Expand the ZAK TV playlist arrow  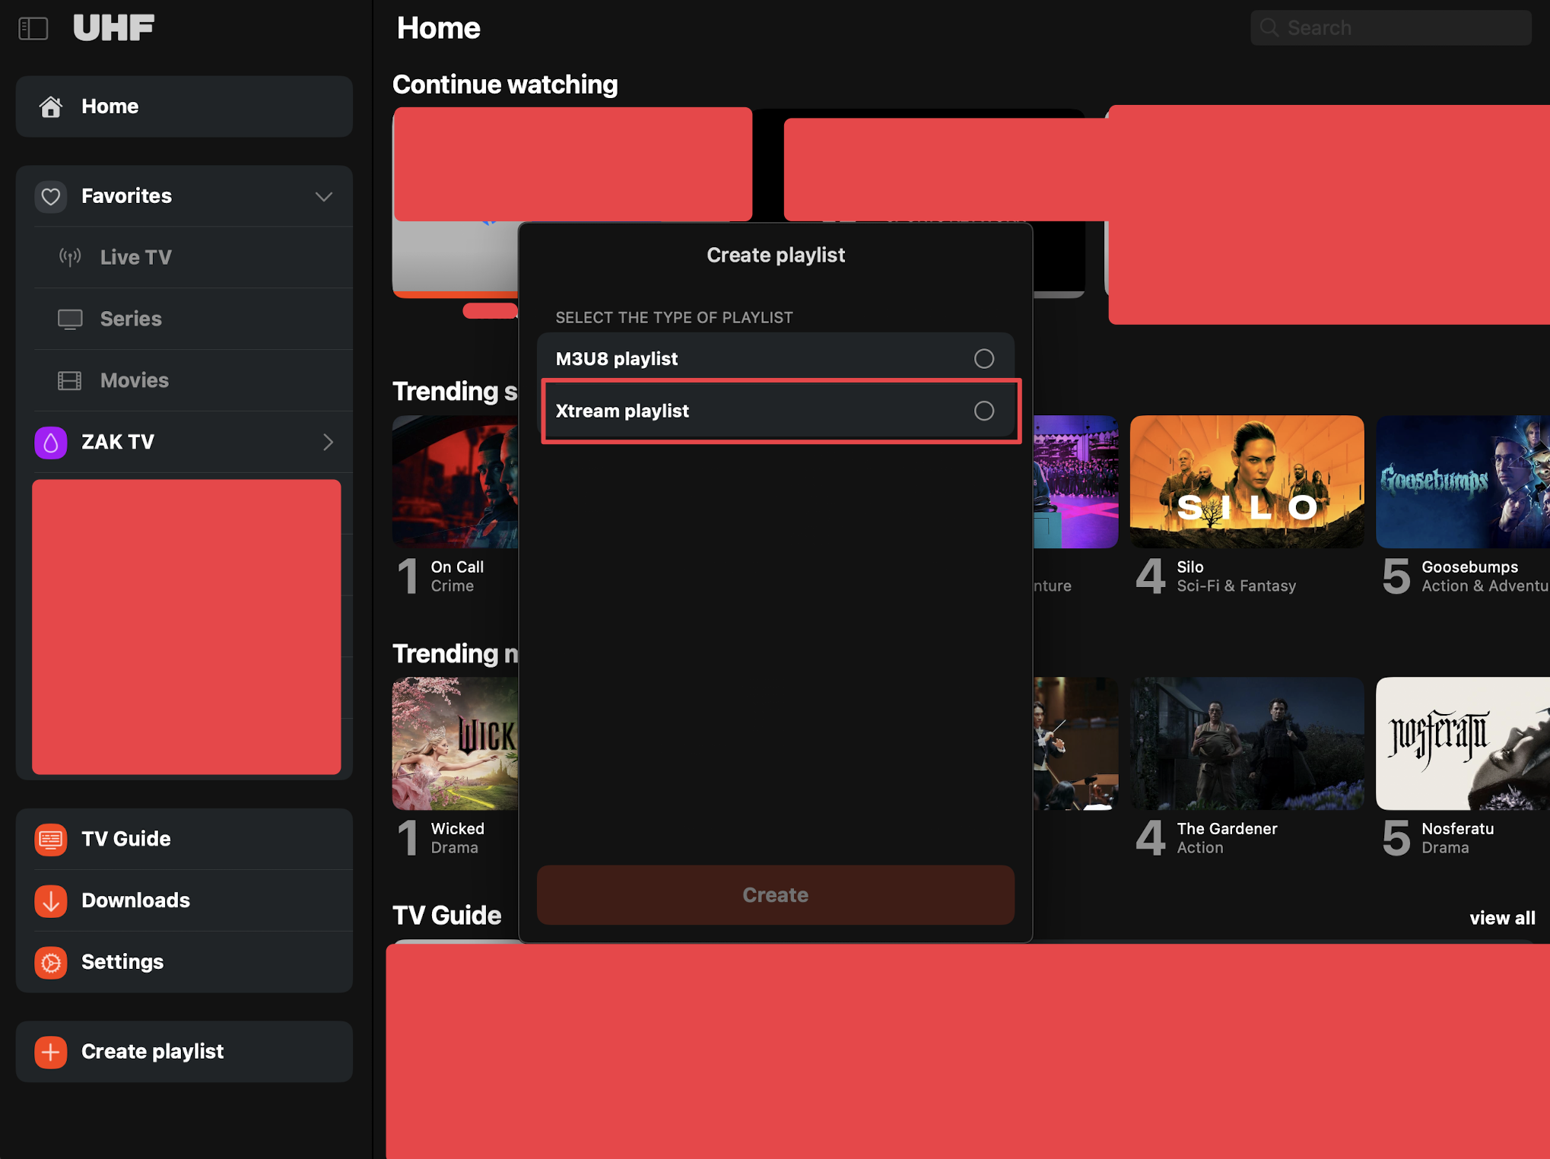(x=328, y=442)
